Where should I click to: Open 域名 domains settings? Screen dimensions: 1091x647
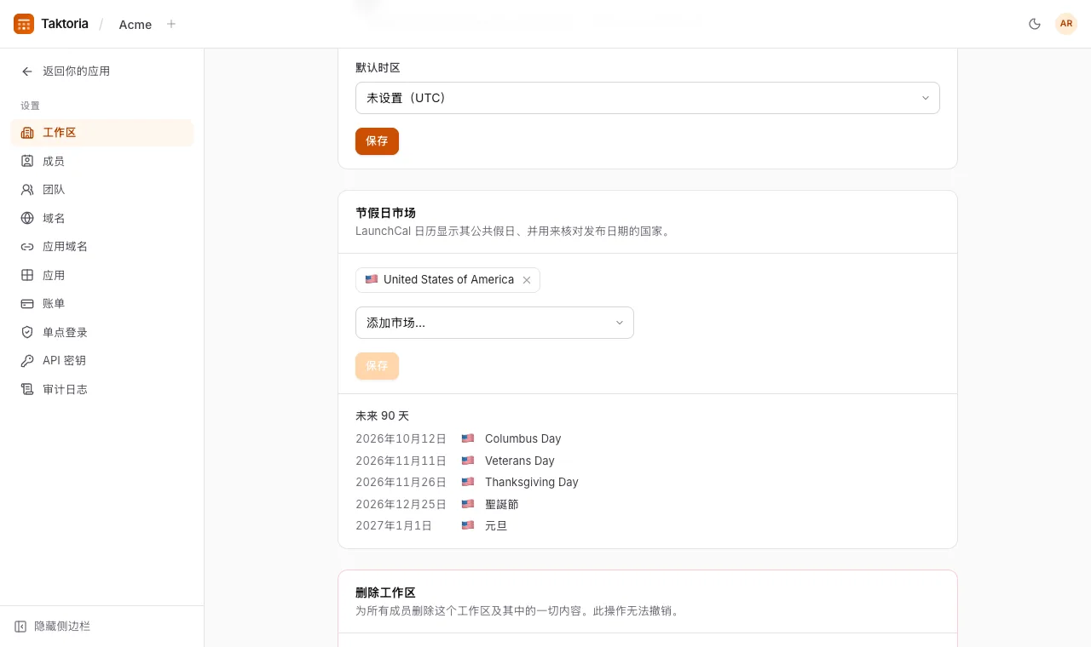coord(102,218)
